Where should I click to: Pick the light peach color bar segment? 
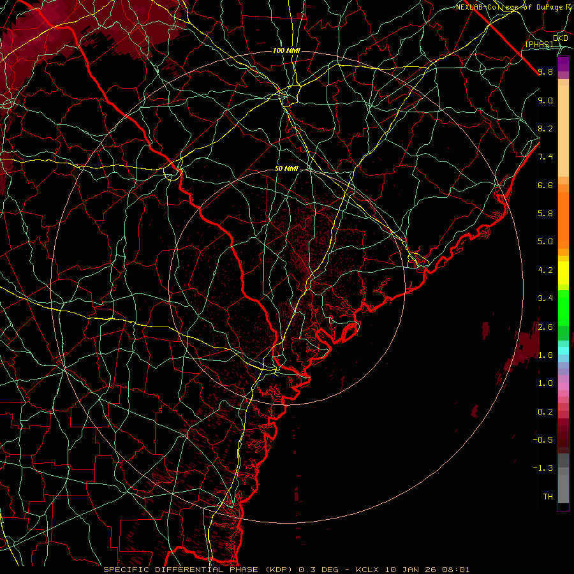563,131
